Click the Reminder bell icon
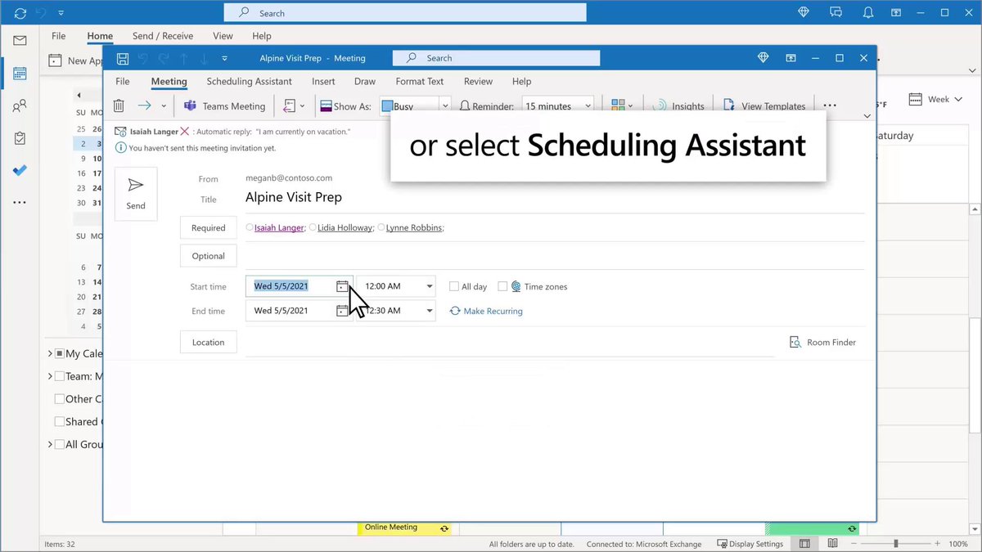This screenshot has height=552, width=982. pos(465,106)
